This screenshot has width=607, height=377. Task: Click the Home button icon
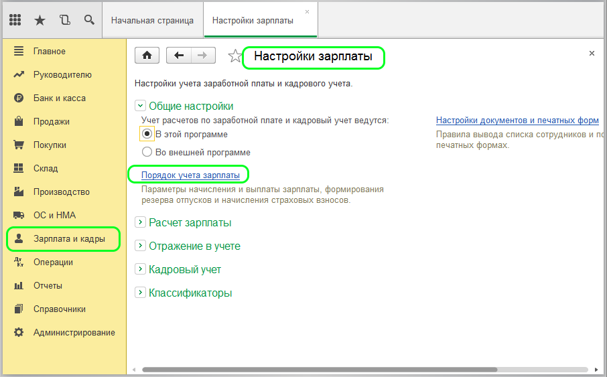coord(147,56)
